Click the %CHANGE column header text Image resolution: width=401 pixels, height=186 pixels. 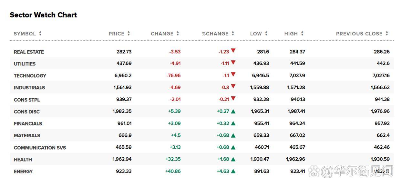(215, 34)
